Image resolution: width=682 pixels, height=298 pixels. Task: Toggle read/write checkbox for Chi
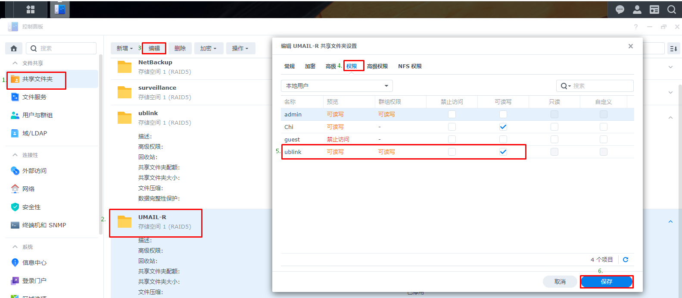pos(503,127)
